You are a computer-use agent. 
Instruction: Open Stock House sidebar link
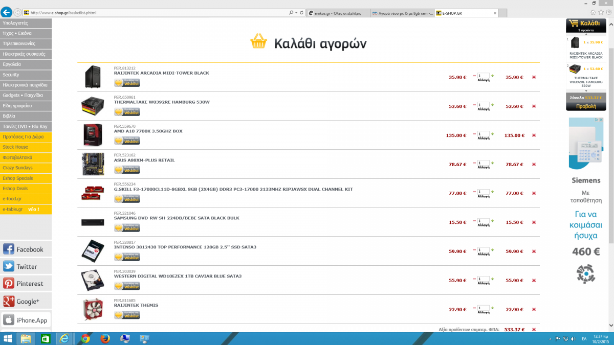[26, 147]
